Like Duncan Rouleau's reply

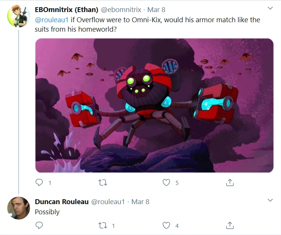pos(166,225)
